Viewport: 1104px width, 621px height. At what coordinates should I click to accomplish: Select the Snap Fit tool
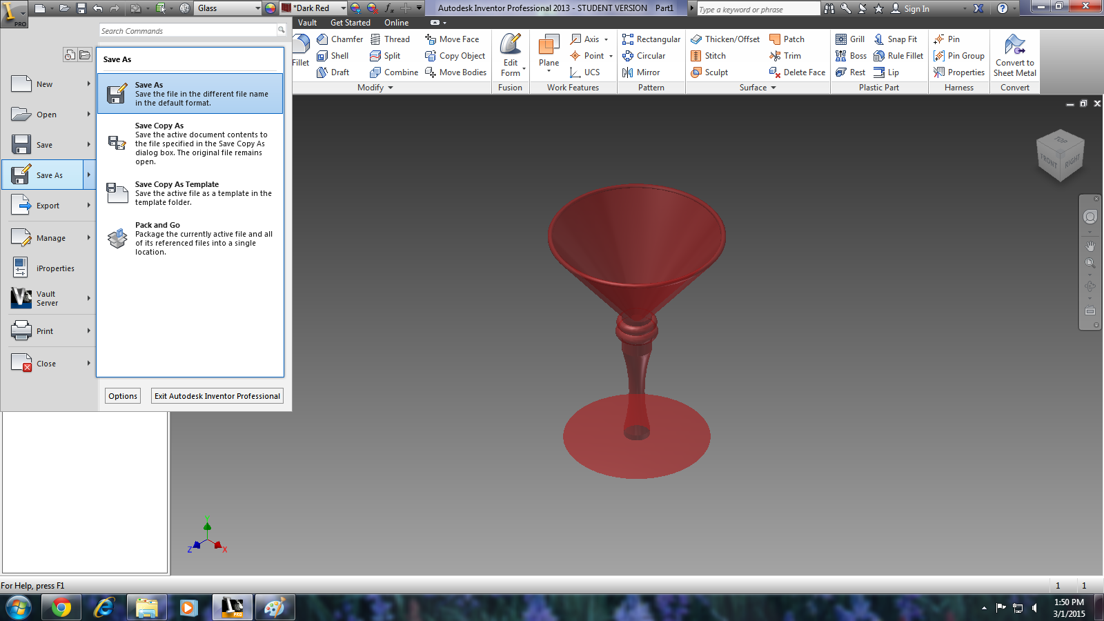(x=896, y=39)
